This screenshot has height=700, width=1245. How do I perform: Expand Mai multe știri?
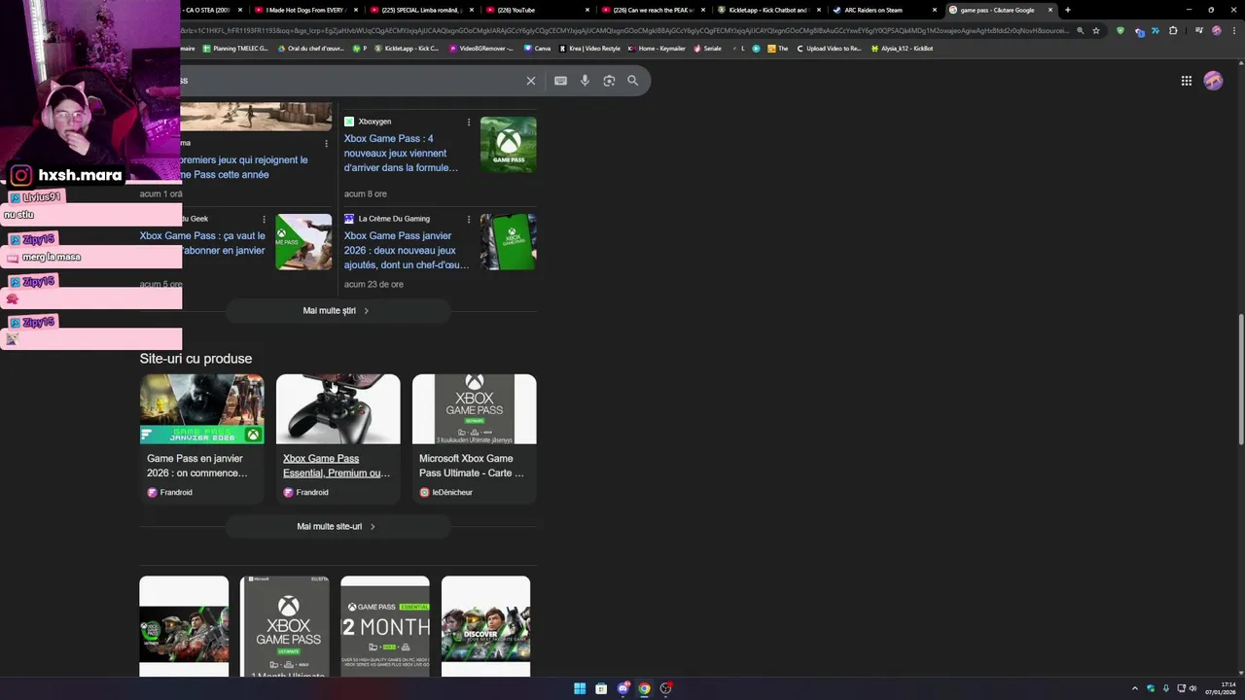click(x=338, y=311)
